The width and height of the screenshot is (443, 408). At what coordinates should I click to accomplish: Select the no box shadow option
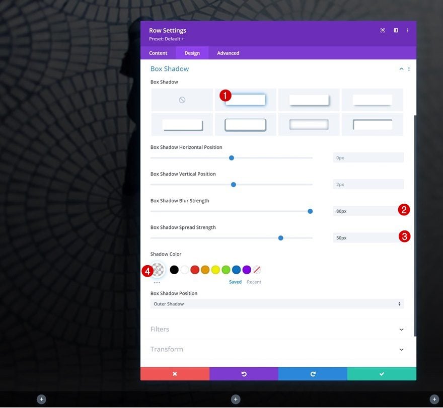(182, 100)
